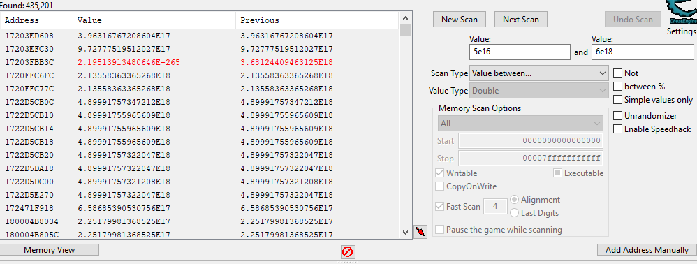Click red value 2.19513913480646E-265

tap(129, 62)
